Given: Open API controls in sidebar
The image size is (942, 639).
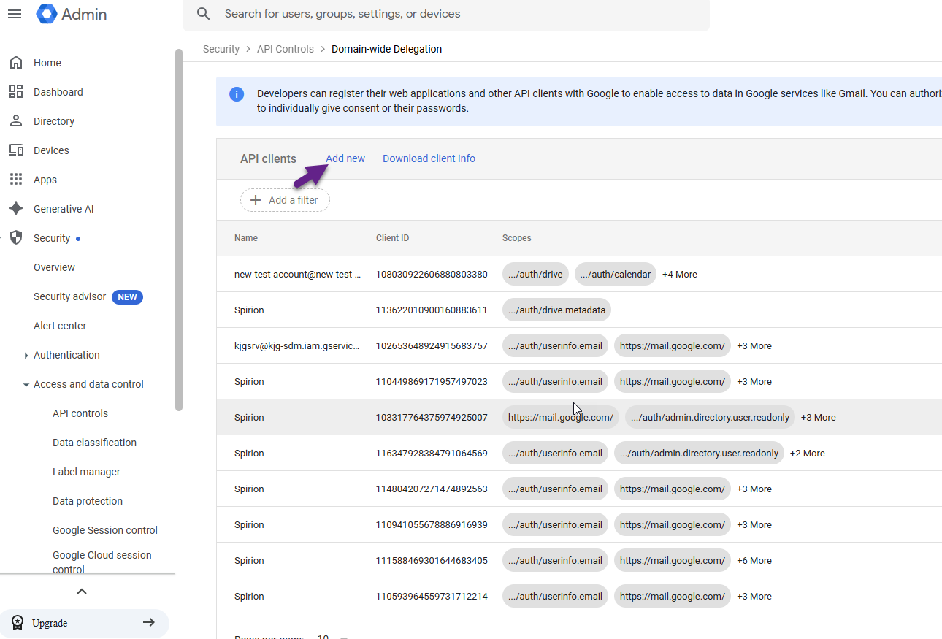Looking at the screenshot, I should tap(80, 413).
